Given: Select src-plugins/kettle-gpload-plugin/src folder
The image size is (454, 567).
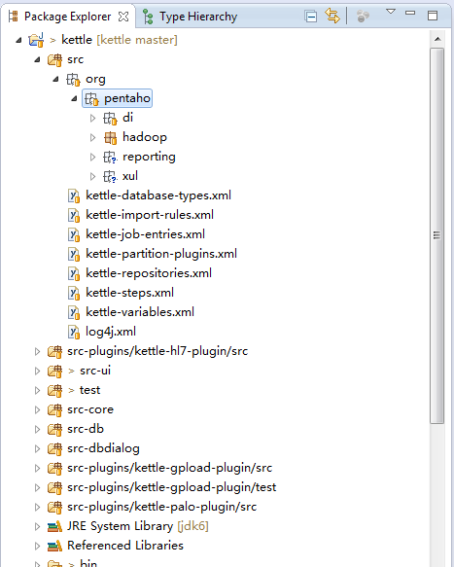Looking at the screenshot, I should coord(170,468).
